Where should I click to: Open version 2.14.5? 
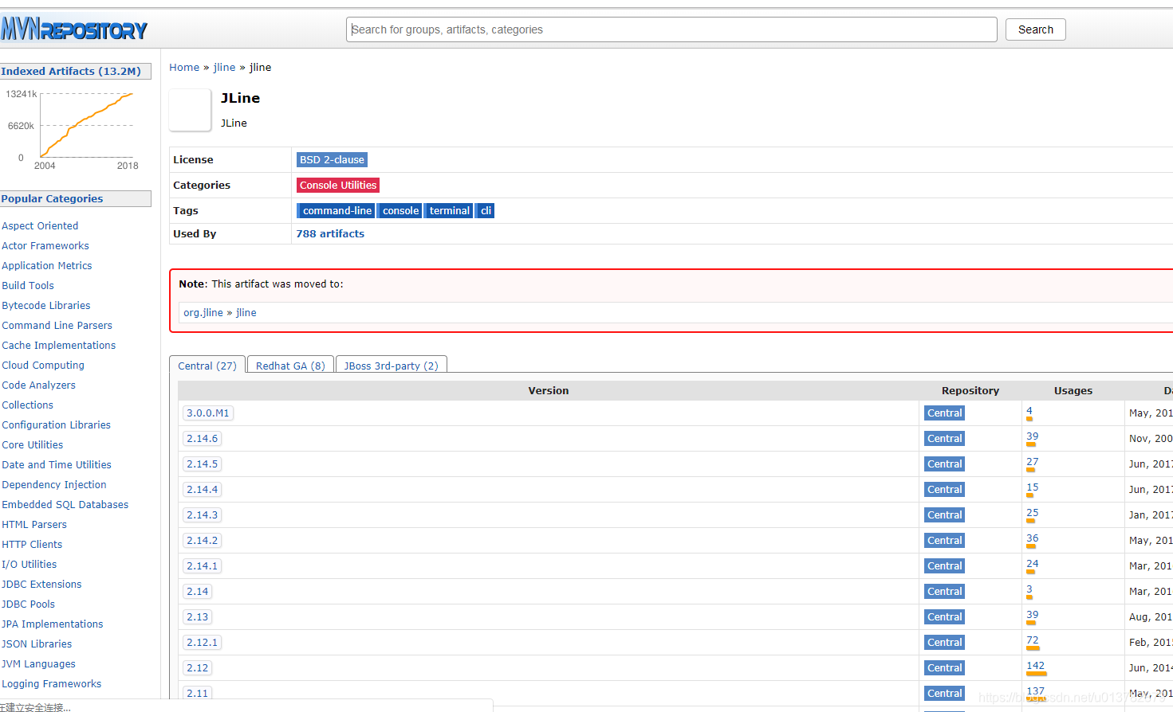click(202, 464)
